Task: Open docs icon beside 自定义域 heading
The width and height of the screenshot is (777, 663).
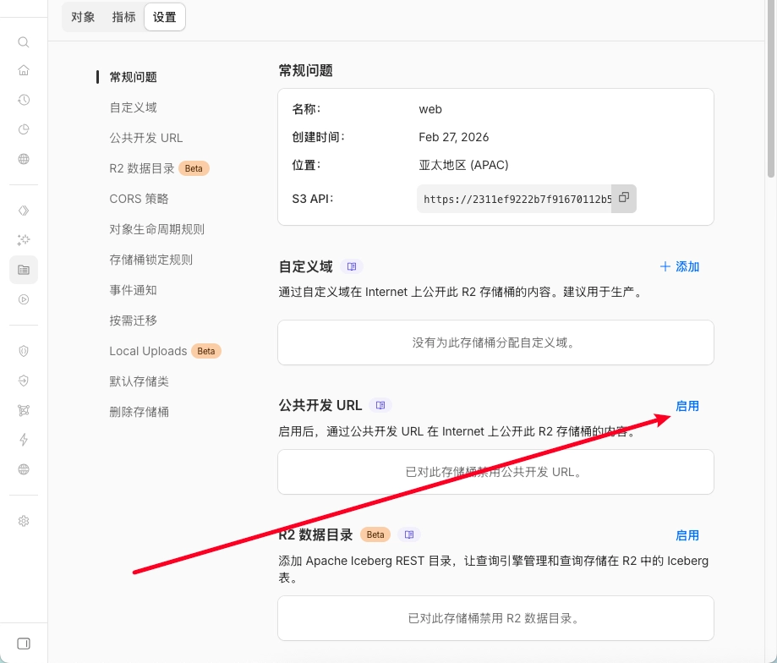Action: (351, 266)
